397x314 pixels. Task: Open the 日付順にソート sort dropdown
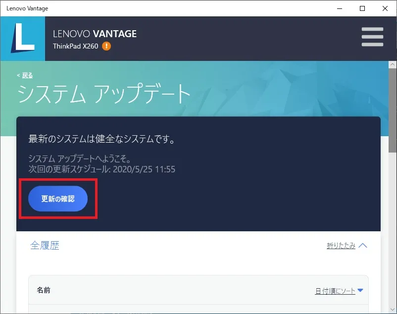click(x=335, y=291)
